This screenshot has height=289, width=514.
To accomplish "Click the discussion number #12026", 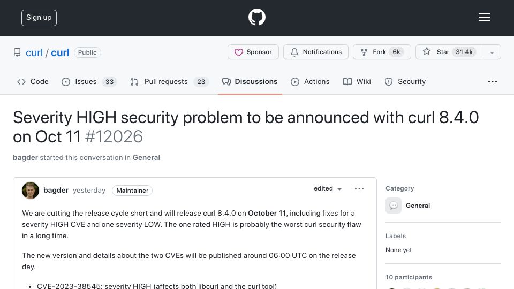I will (114, 136).
